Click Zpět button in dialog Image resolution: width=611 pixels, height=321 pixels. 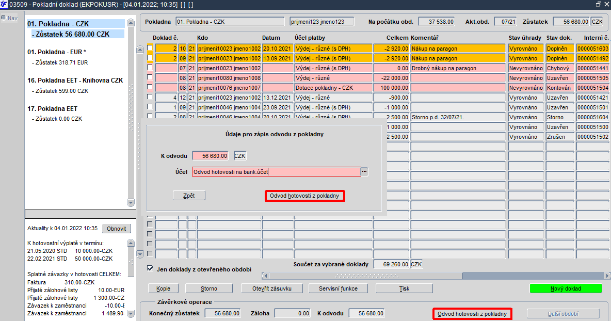pyautogui.click(x=189, y=196)
